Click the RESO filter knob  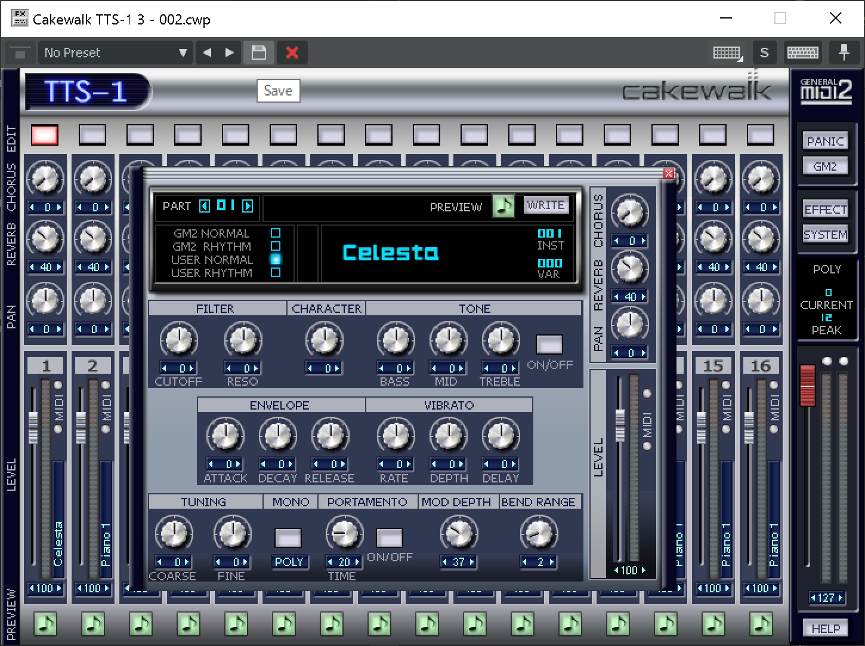[243, 340]
